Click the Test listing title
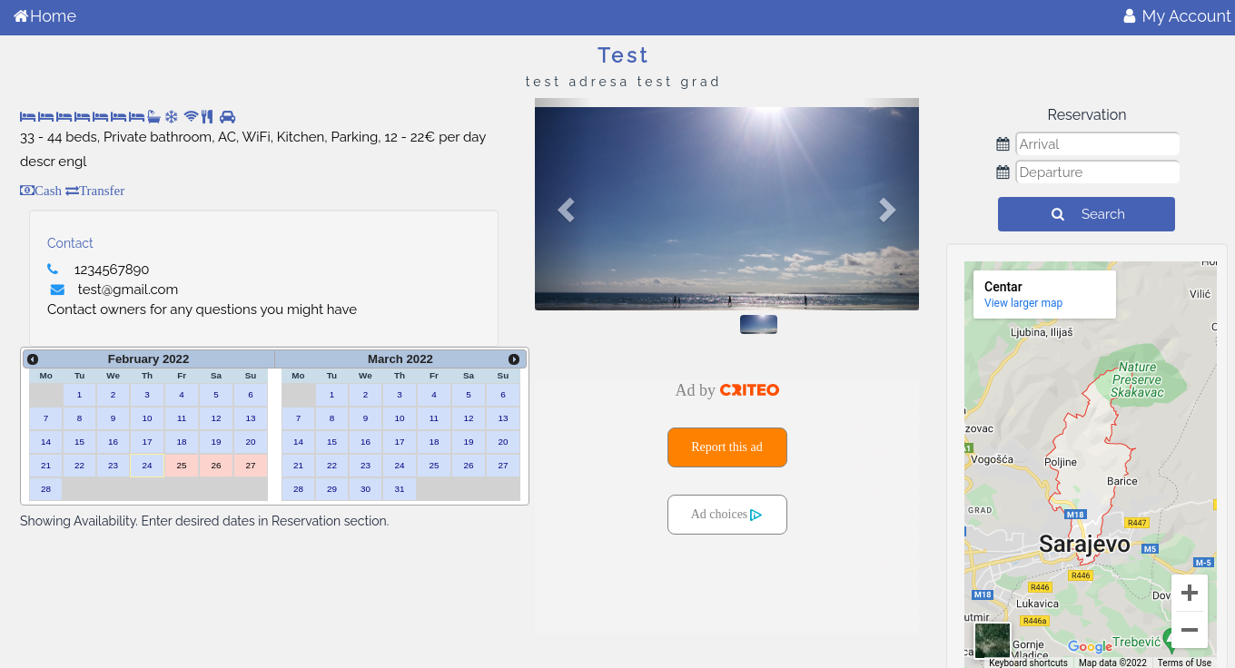 (x=623, y=55)
